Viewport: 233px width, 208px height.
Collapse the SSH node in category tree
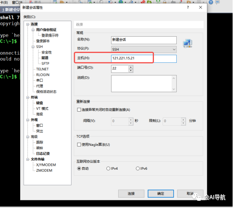pos(33,47)
